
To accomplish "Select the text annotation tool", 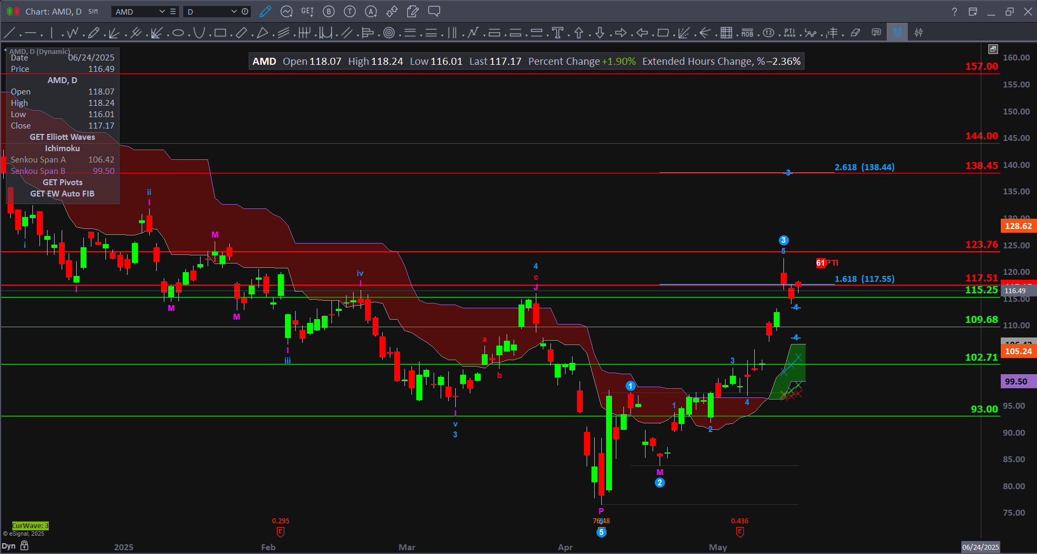I will point(557,33).
